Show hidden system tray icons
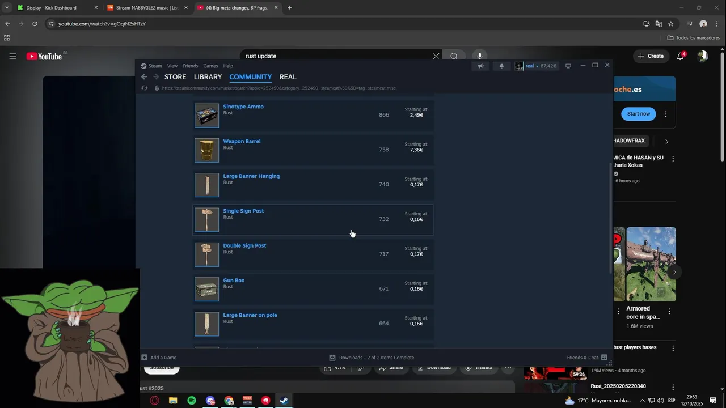The image size is (726, 408). click(642, 401)
